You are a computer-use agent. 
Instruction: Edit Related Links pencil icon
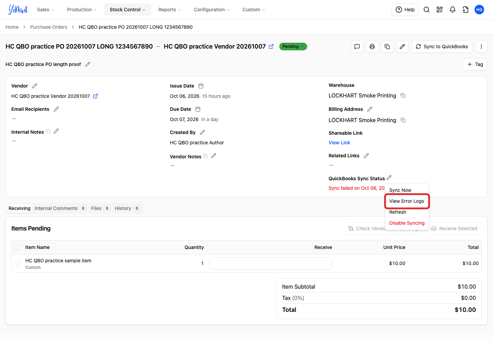click(366, 156)
